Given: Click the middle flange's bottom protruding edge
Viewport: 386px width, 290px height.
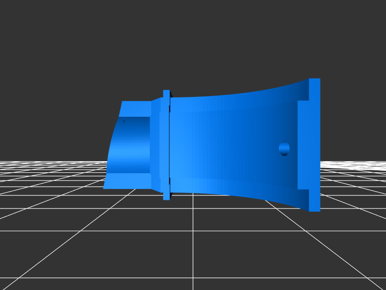Looking at the screenshot, I should point(166,196).
